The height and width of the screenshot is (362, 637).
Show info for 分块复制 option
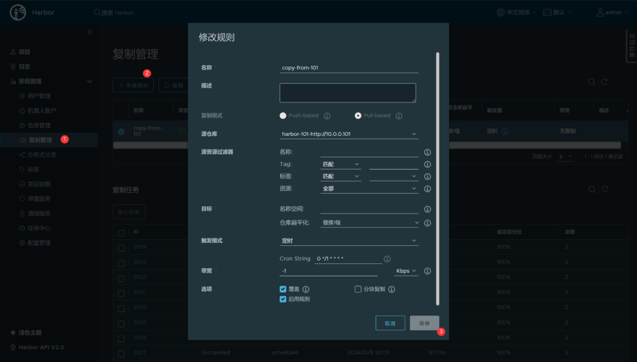click(392, 289)
